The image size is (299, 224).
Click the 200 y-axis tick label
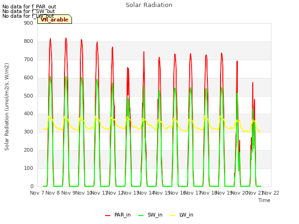pyautogui.click(x=28, y=150)
